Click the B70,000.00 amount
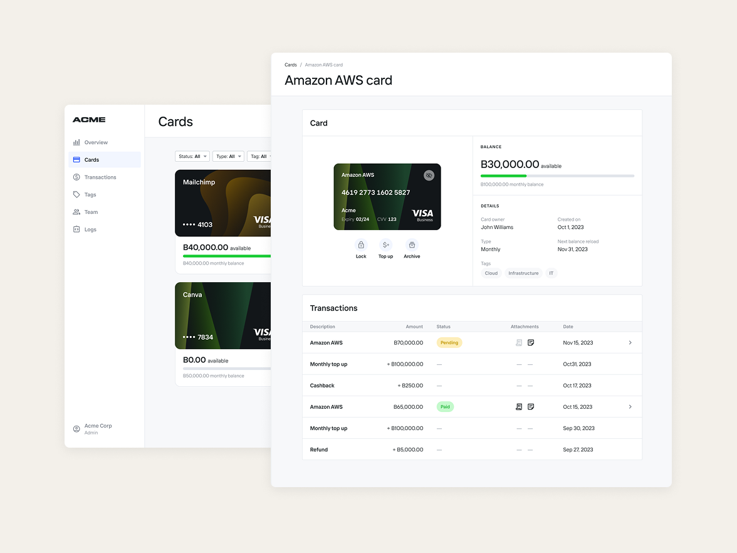Screen dimensions: 737x553 pos(408,343)
